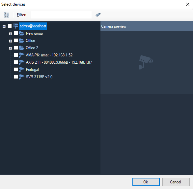Click the camera icon for SVR-3115P v2.0
This screenshot has height=189, width=193.
click(22, 77)
